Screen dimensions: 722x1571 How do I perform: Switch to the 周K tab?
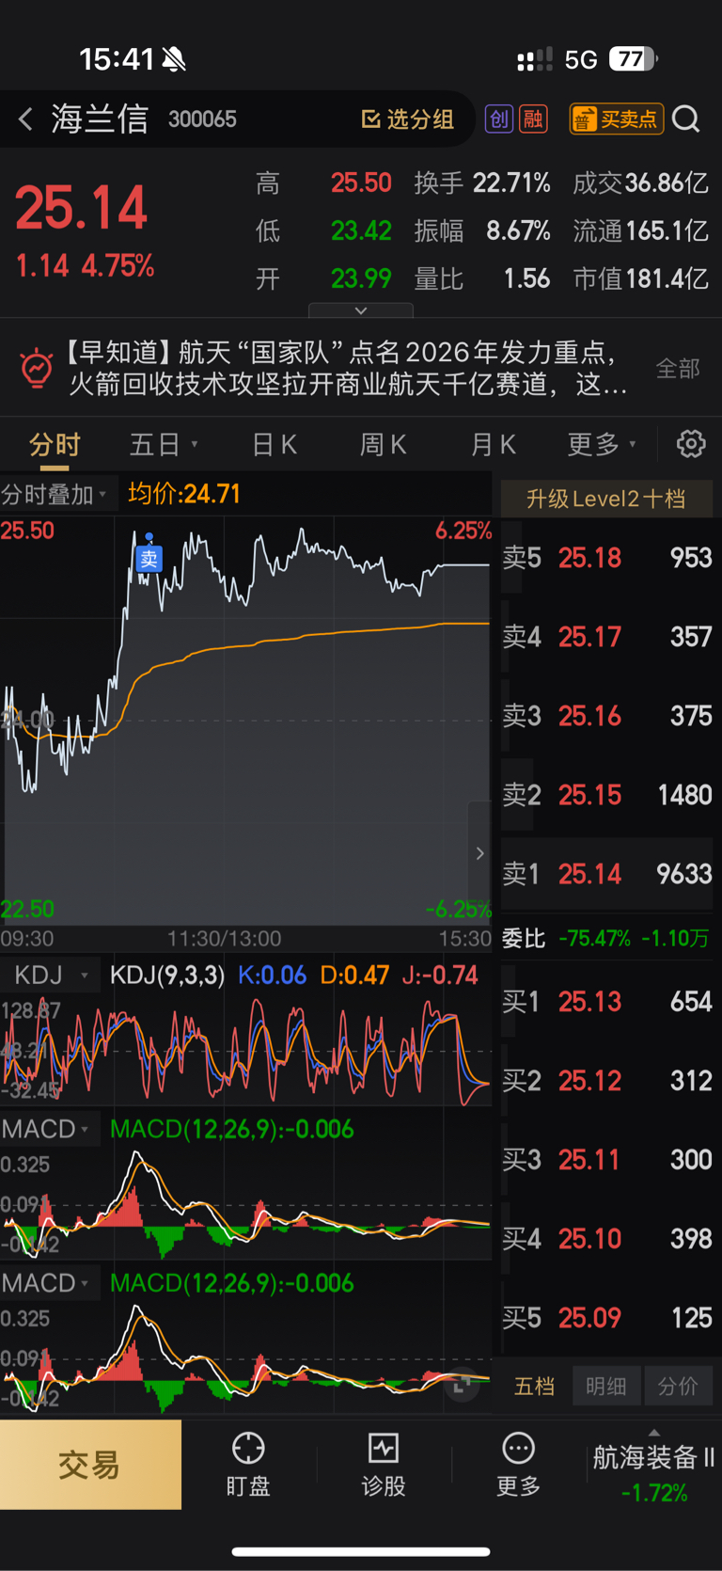(384, 444)
